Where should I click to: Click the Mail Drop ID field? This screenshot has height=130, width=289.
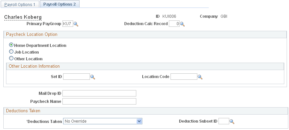coord(99,93)
